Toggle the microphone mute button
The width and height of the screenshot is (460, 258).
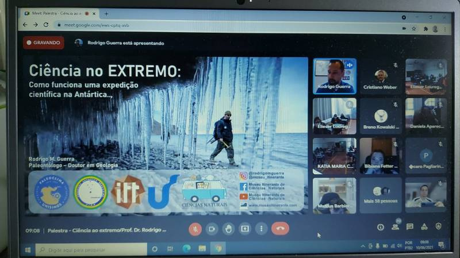pyautogui.click(x=195, y=229)
